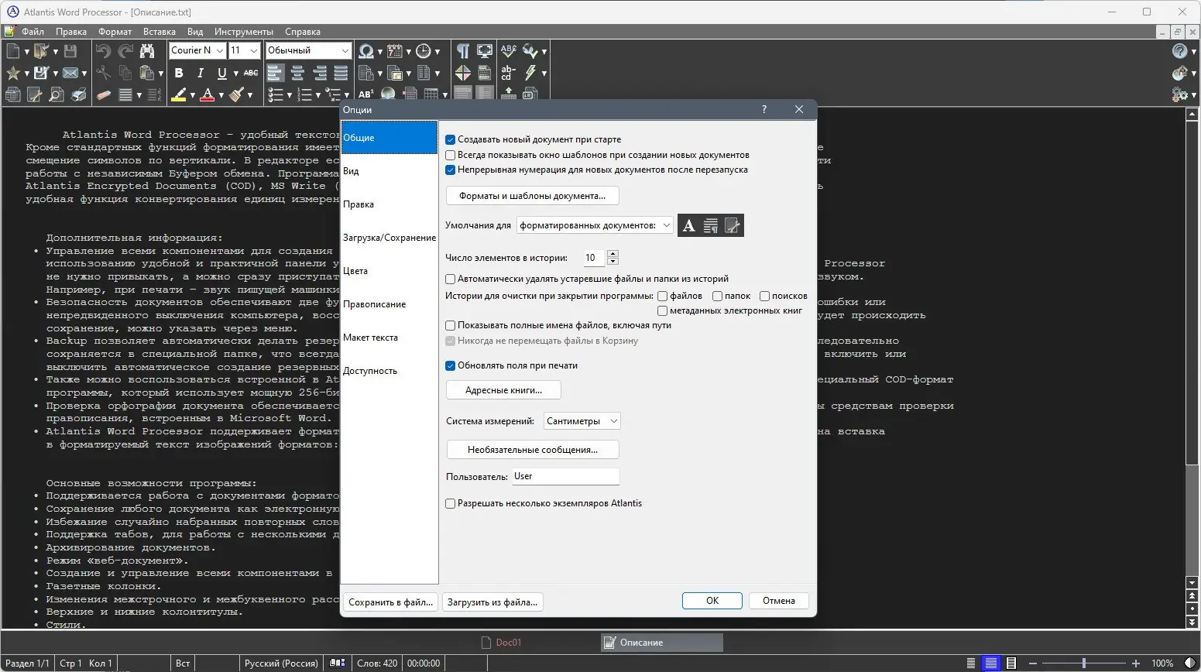The width and height of the screenshot is (1201, 672).
Task: Click the Omega insert symbol icon
Action: coord(365,51)
